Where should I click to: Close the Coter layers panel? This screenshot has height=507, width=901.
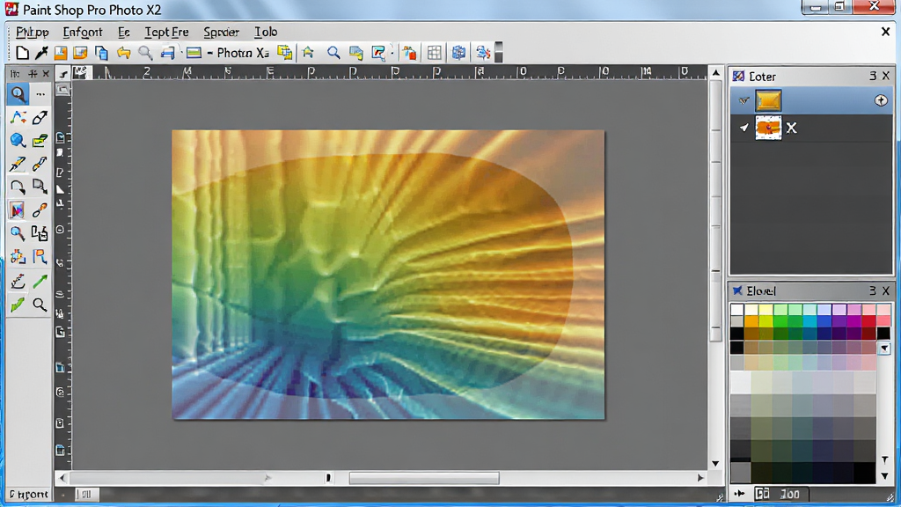[x=886, y=76]
